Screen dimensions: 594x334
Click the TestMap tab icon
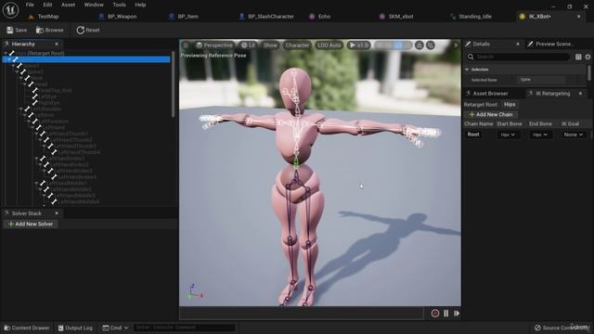32,17
